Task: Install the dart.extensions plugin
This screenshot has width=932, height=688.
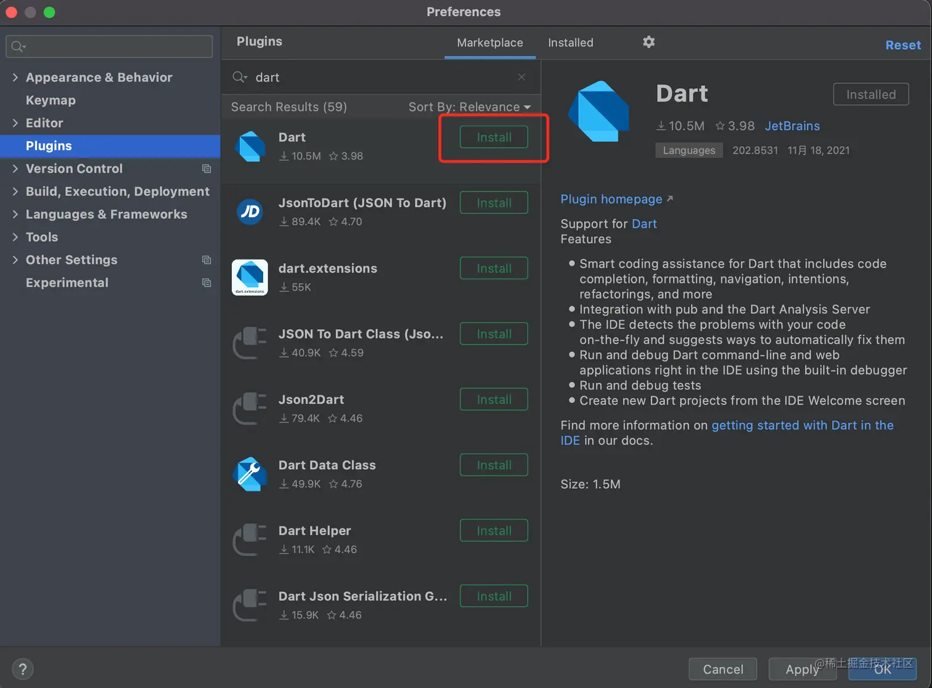Action: click(x=494, y=268)
